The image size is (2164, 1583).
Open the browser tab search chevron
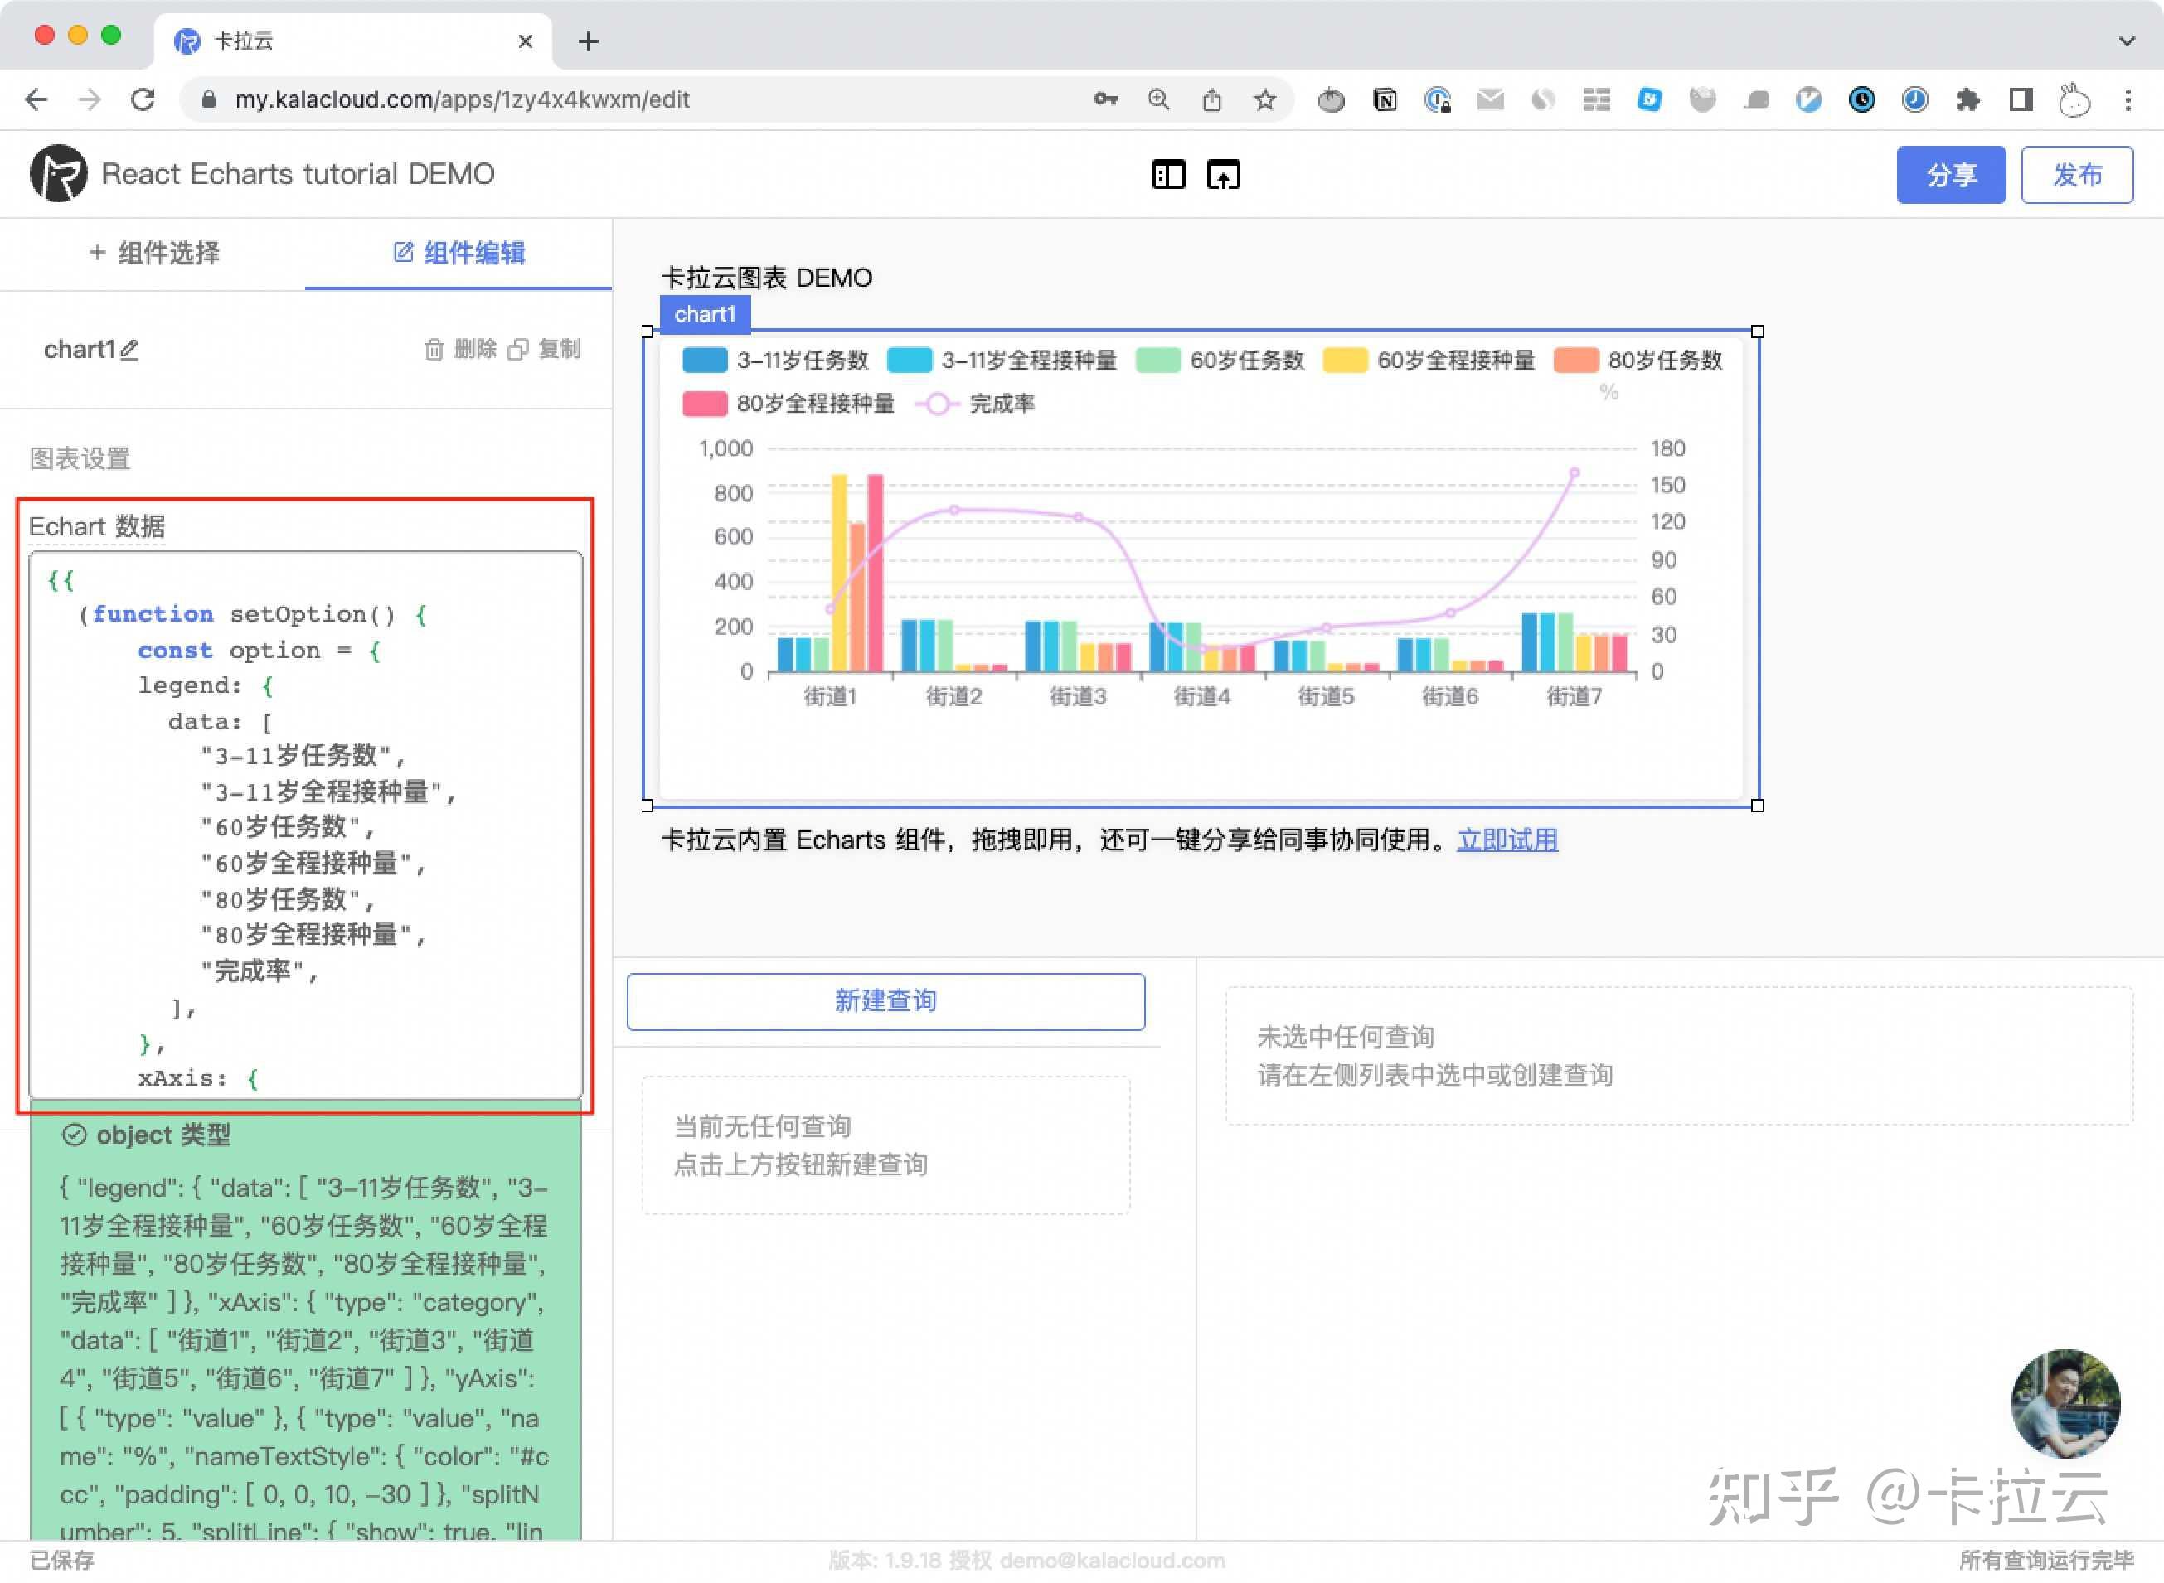click(2126, 41)
